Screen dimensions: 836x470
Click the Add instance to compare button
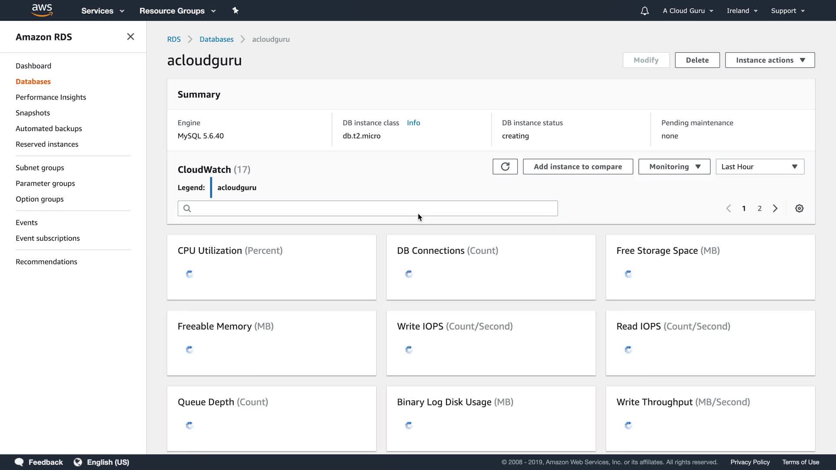point(578,167)
